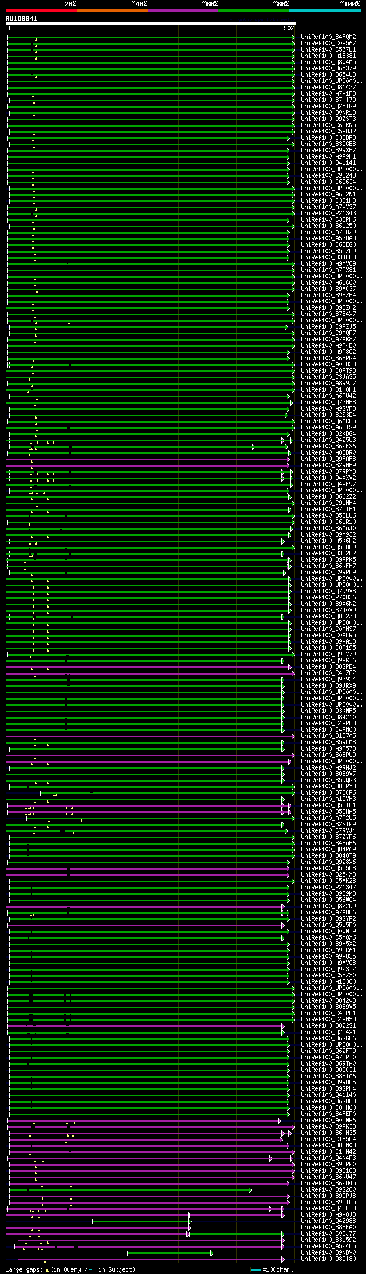Image resolution: width=366 pixels, height=1274 pixels.
Task: Select hit label UniRef100_B7AI79
Action: [328, 100]
